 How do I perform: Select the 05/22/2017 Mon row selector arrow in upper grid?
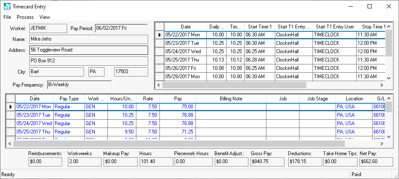click(x=159, y=35)
